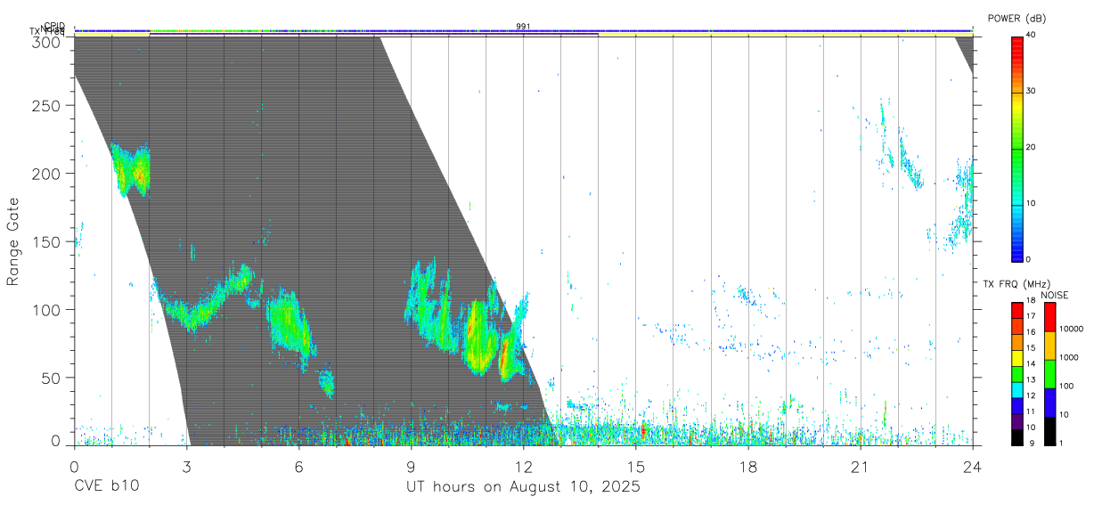Click the 200 range gate tick label

46,174
